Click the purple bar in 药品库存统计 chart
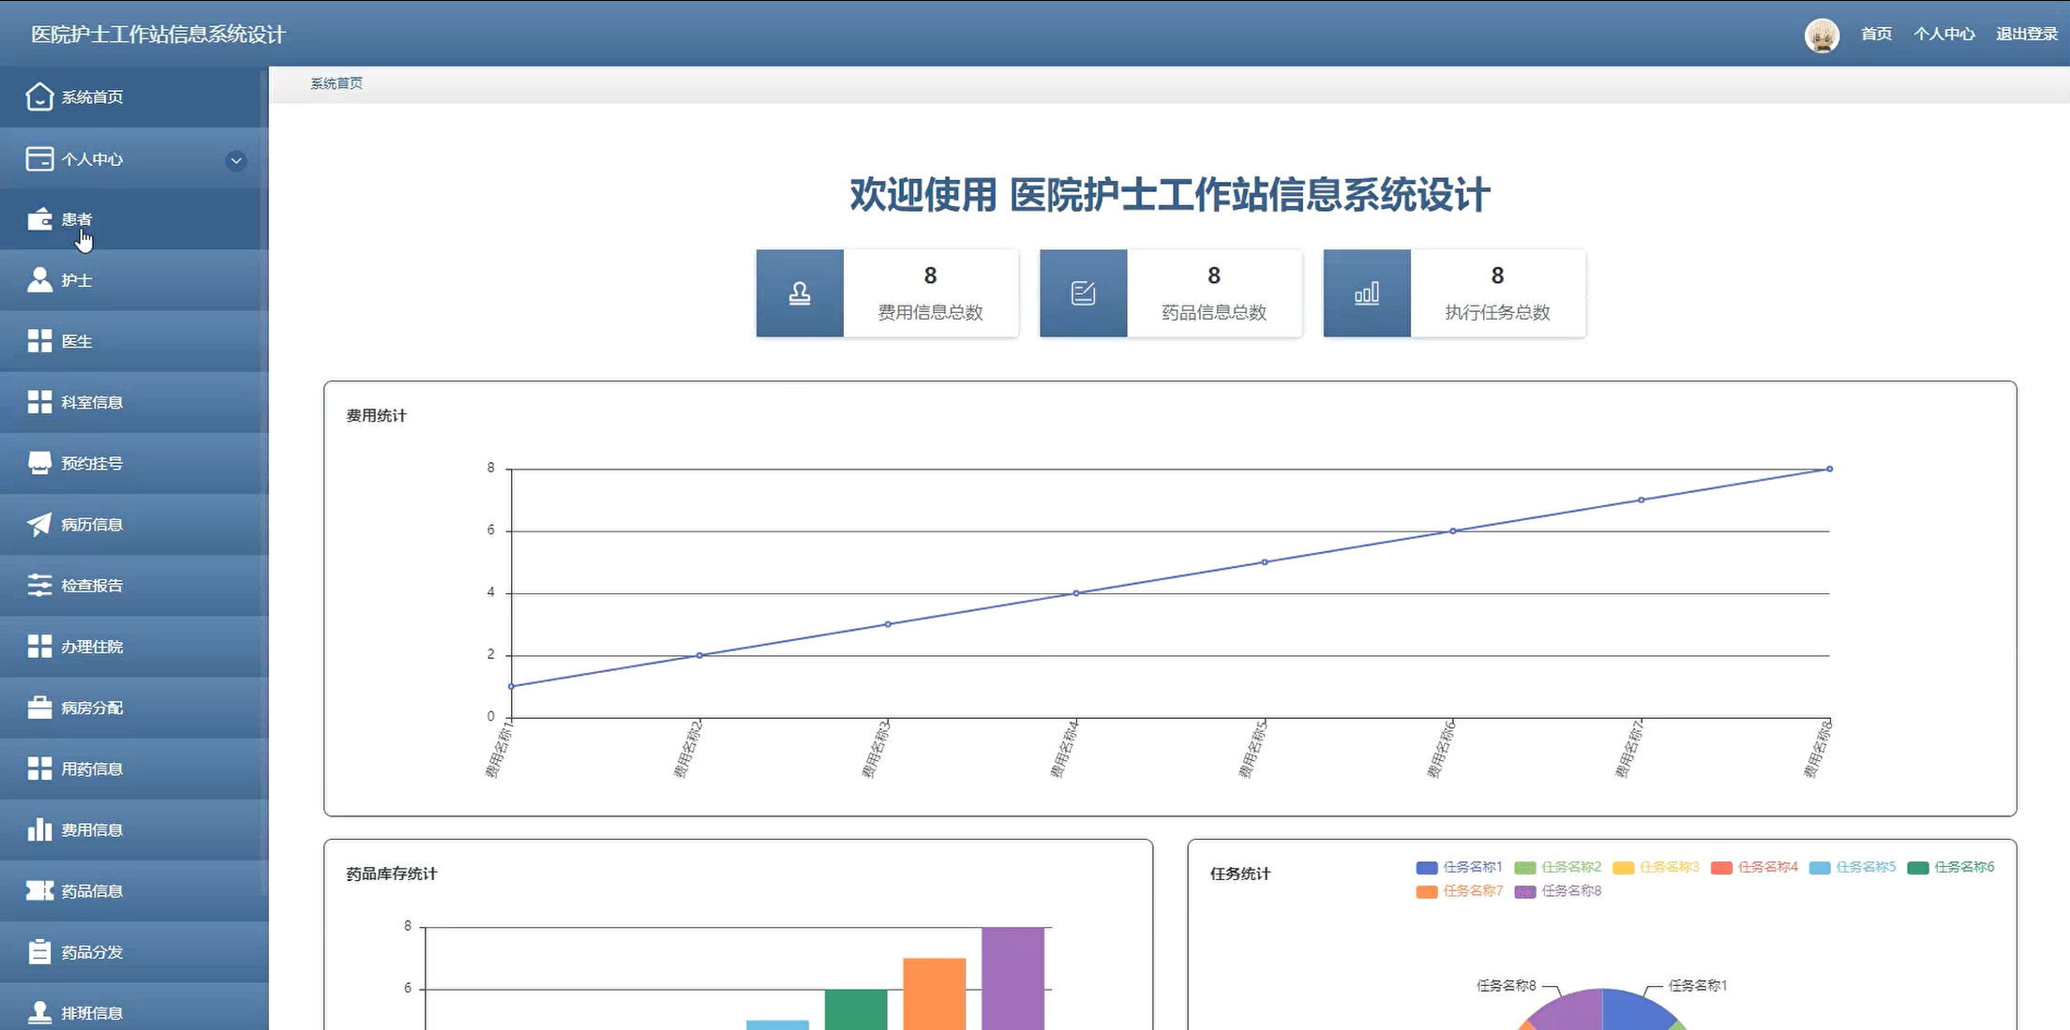This screenshot has height=1030, width=2070. click(1012, 978)
